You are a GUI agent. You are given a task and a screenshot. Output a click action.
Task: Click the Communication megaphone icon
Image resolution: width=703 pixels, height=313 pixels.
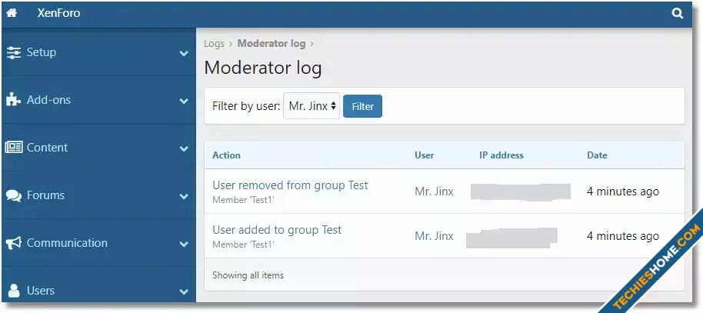(13, 243)
